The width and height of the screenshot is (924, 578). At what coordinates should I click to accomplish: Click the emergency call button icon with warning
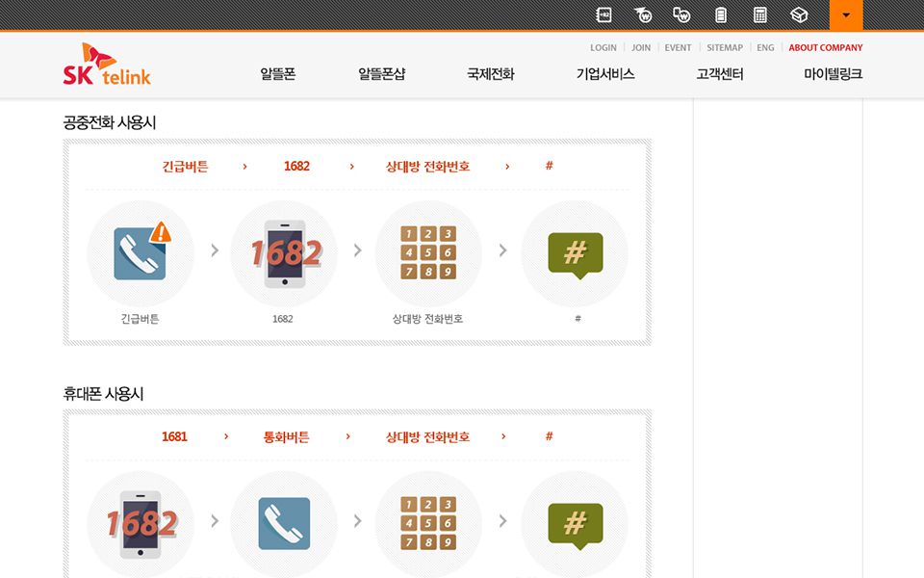coord(141,253)
